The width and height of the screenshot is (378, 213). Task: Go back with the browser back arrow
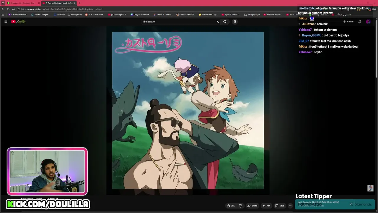pyautogui.click(x=3, y=9)
